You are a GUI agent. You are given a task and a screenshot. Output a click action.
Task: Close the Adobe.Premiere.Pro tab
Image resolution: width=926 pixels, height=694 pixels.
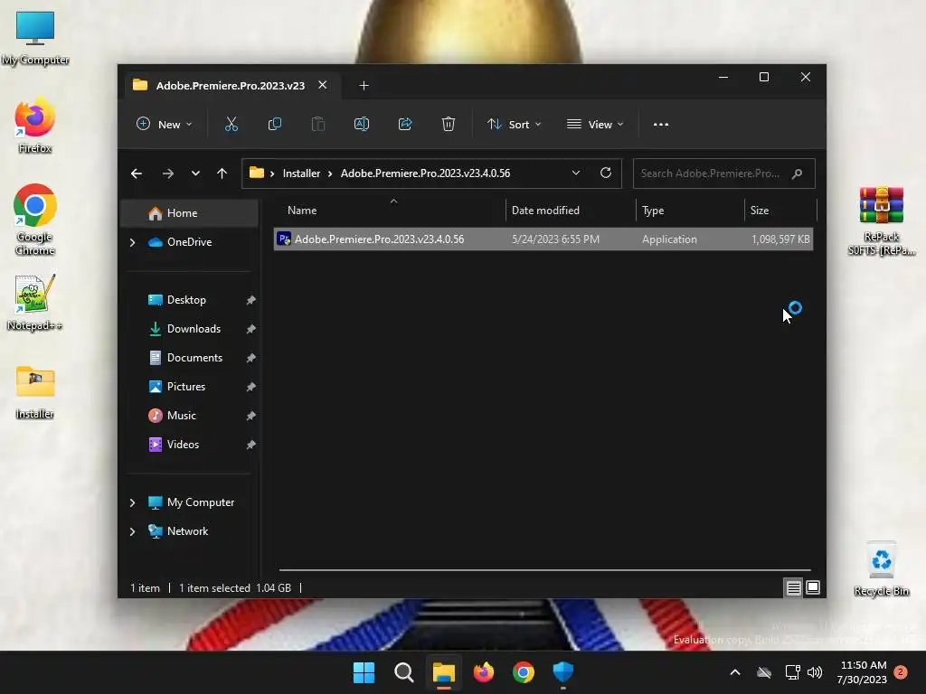(x=323, y=85)
